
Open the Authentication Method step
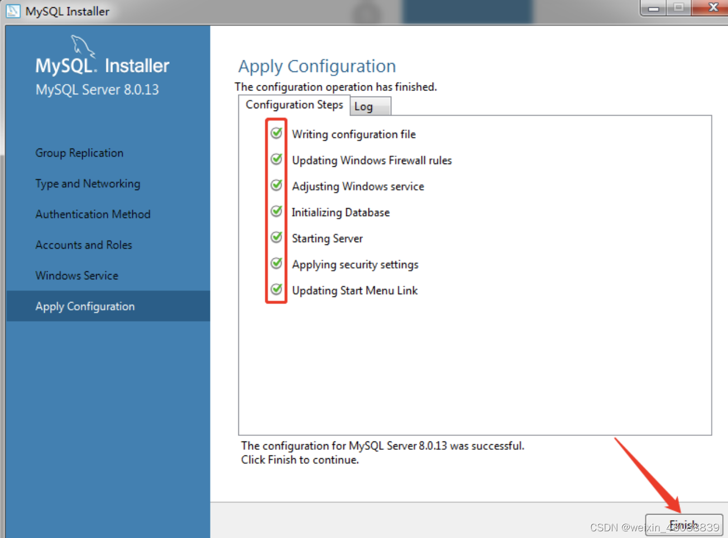tap(93, 214)
